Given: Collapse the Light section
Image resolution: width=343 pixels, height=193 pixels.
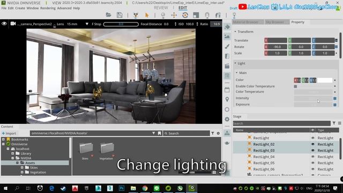Looking at the screenshot, I should [235, 63].
